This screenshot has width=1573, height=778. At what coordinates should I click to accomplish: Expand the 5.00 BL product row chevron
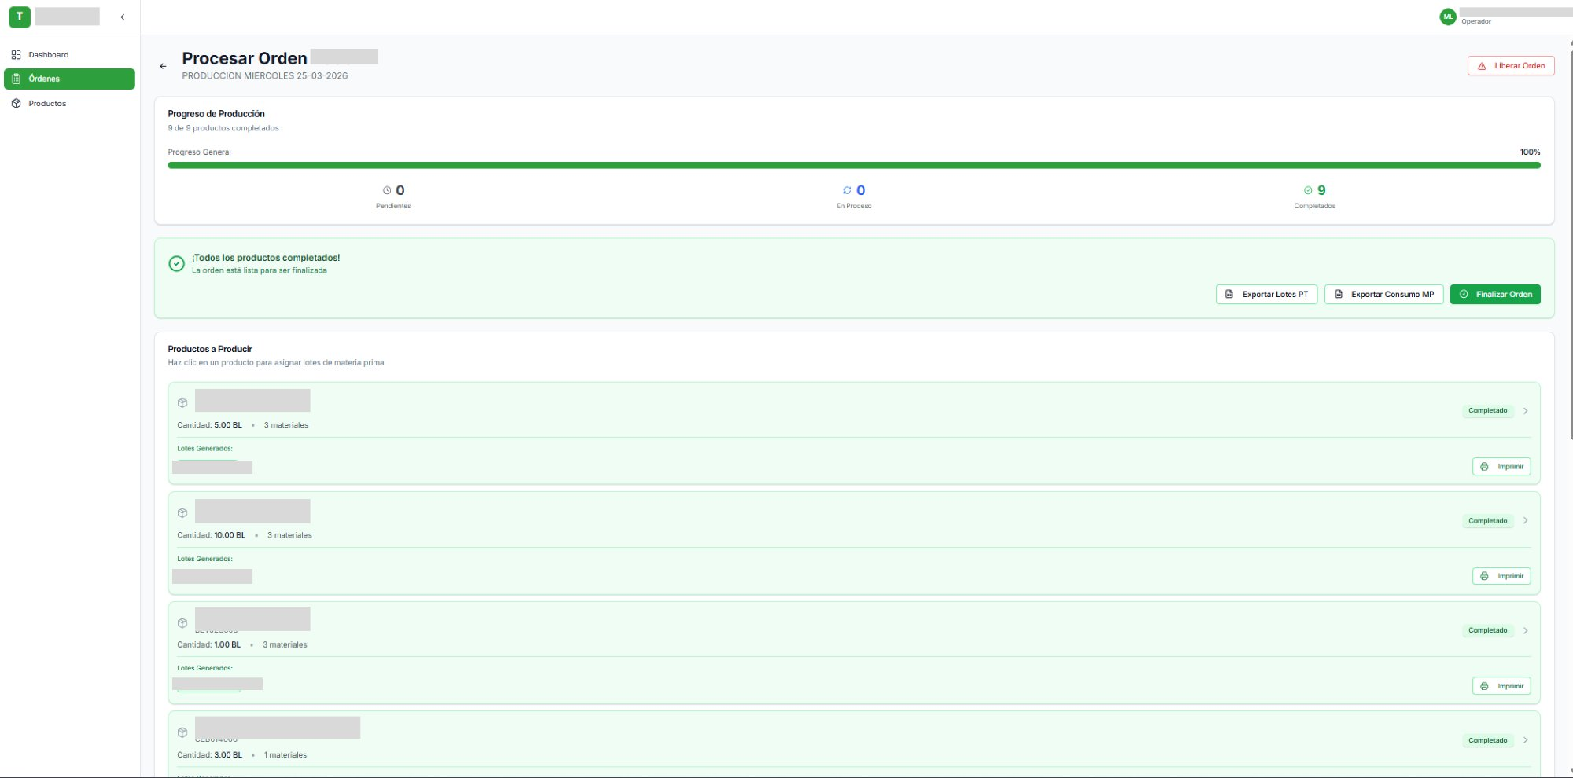1525,411
